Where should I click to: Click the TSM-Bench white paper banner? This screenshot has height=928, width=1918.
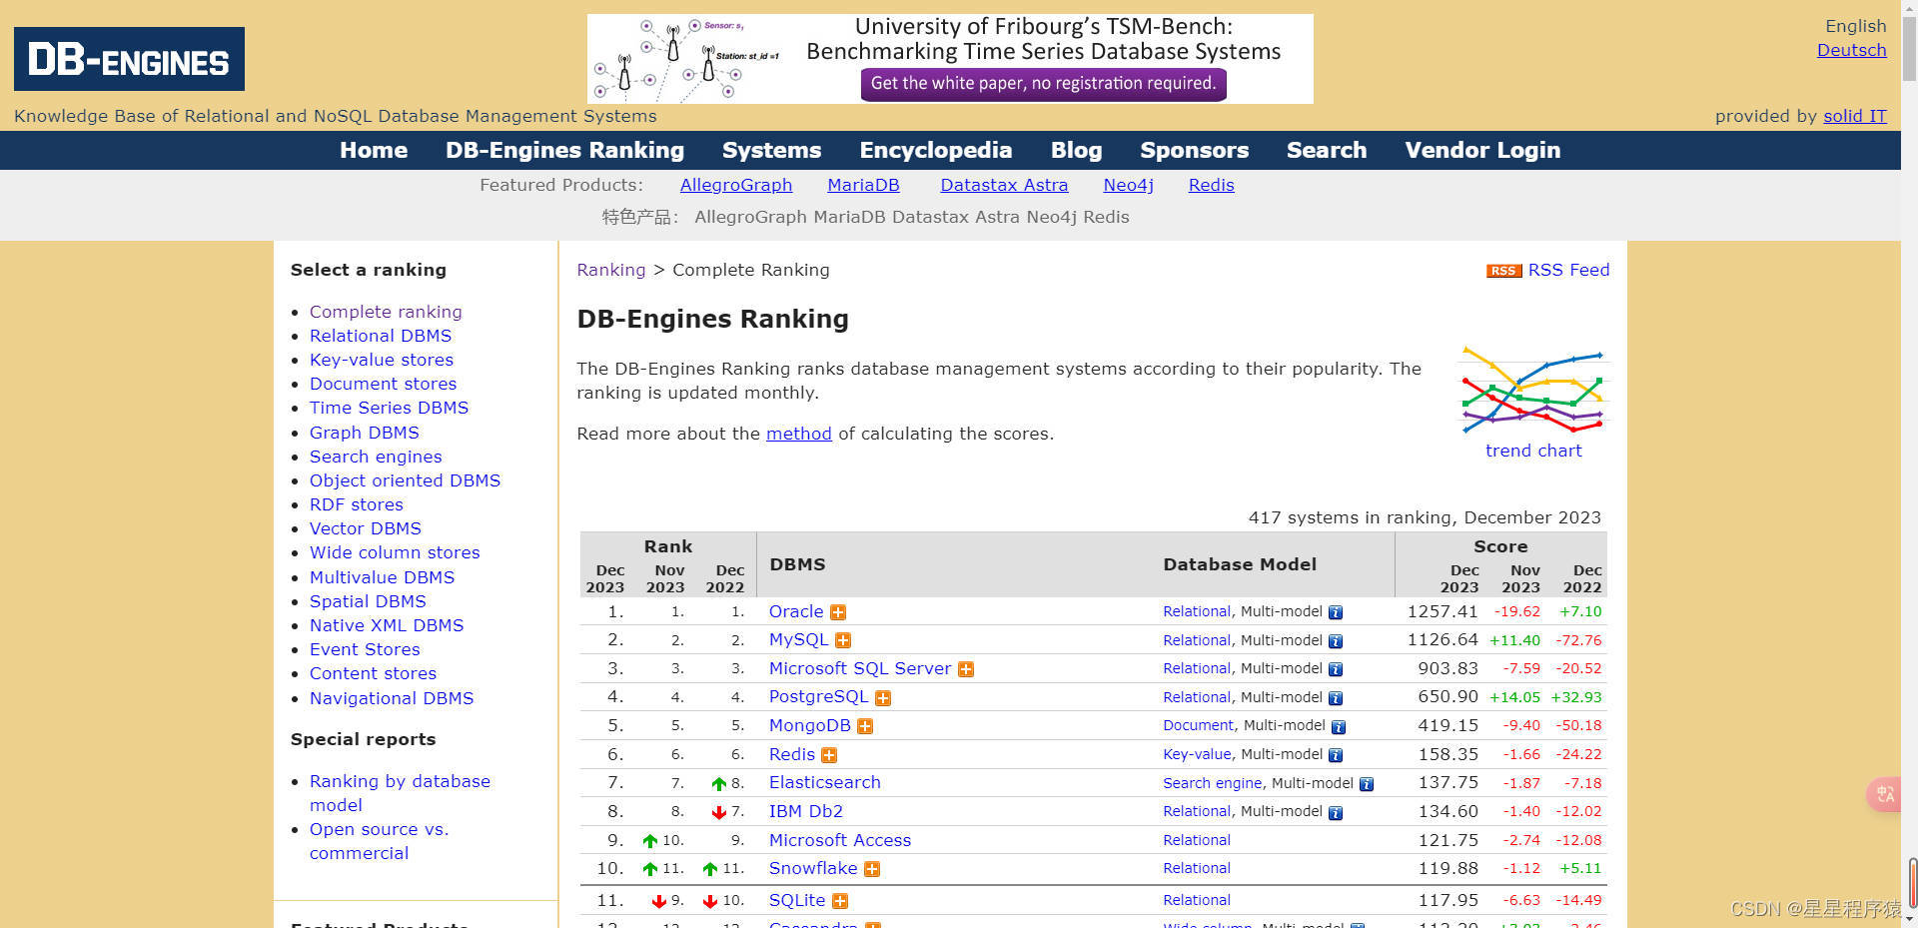950,59
